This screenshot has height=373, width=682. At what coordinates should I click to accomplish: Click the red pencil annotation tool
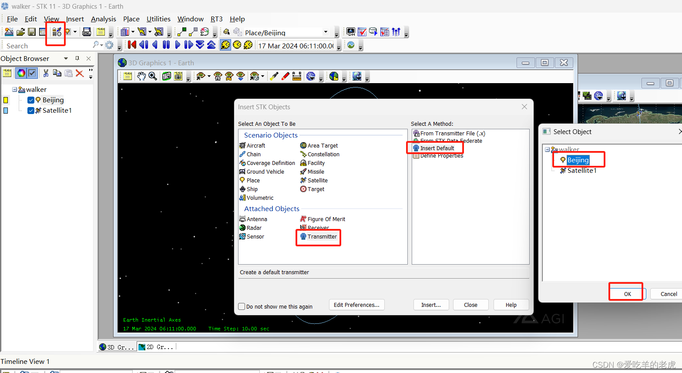point(286,76)
